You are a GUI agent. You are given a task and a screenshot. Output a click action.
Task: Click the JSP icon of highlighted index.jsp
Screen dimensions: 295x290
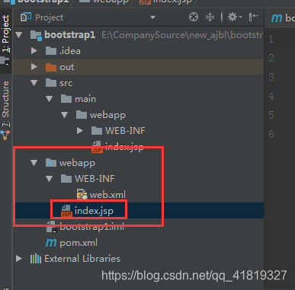pyautogui.click(x=66, y=211)
